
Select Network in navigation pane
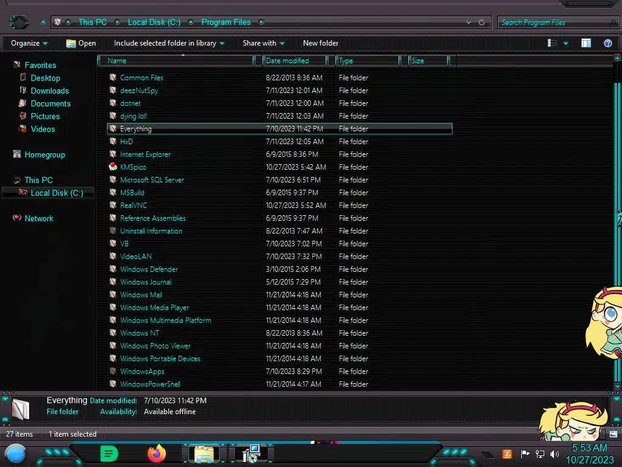(39, 218)
